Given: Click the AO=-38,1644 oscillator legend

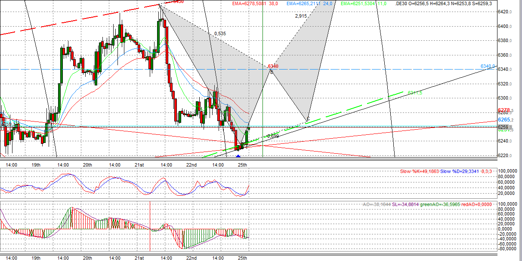Looking at the screenshot, I should click(x=377, y=204).
